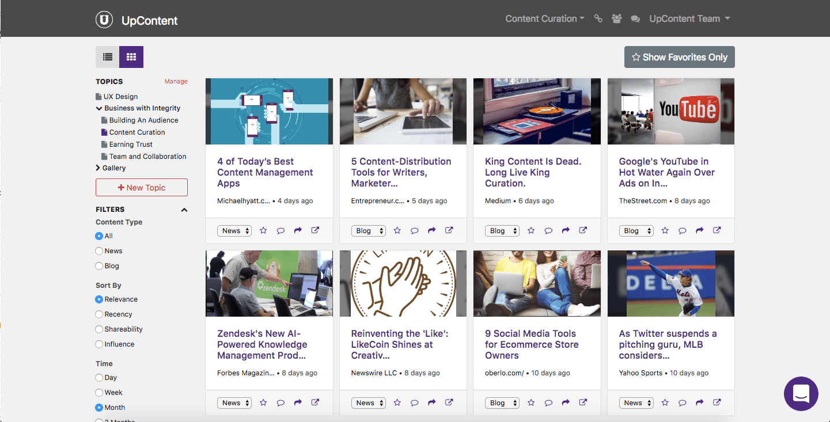830x422 pixels.
Task: Open comments on the Medium King Content article
Action: coord(548,230)
